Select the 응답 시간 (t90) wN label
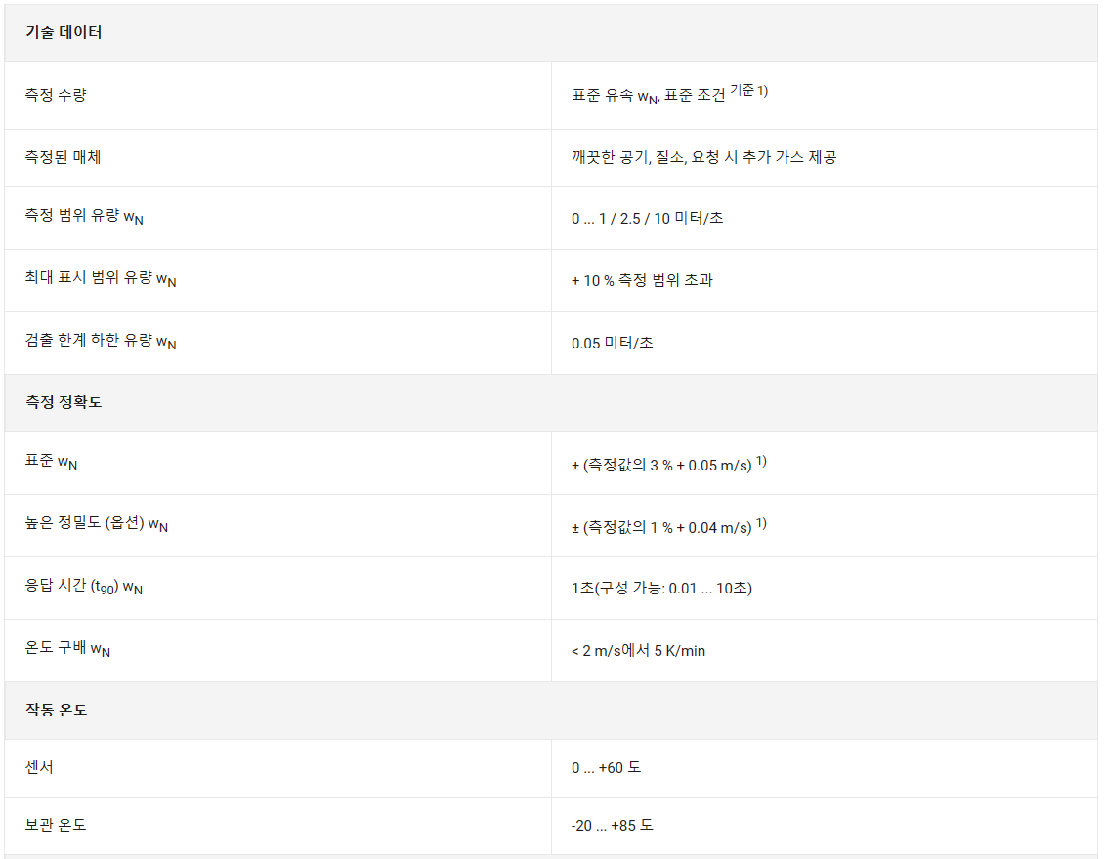 (84, 586)
